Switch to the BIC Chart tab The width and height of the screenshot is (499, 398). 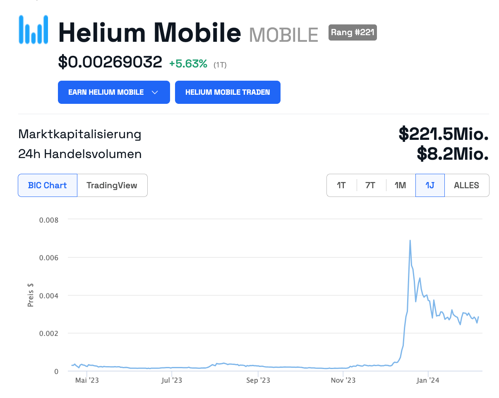point(48,185)
